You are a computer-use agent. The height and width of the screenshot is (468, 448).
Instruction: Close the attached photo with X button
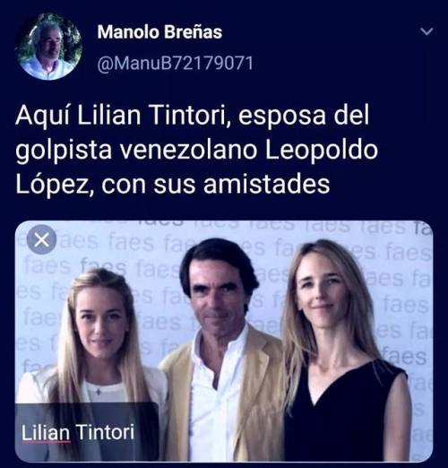(41, 239)
